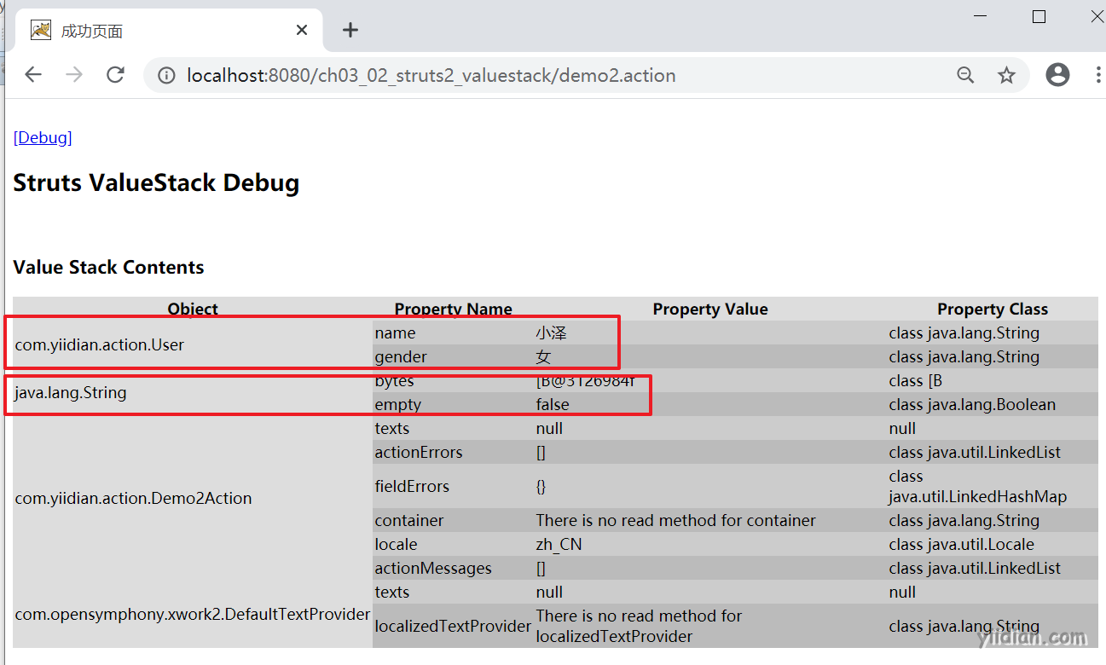Click the value 小泽

552,332
